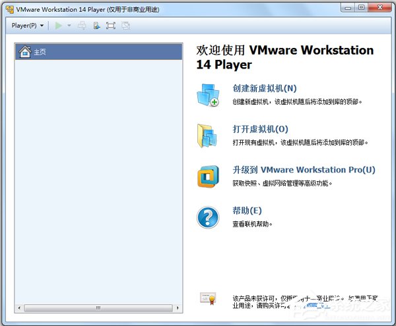Click the blue question mark Help icon
The width and height of the screenshot is (396, 326).
[x=207, y=217]
